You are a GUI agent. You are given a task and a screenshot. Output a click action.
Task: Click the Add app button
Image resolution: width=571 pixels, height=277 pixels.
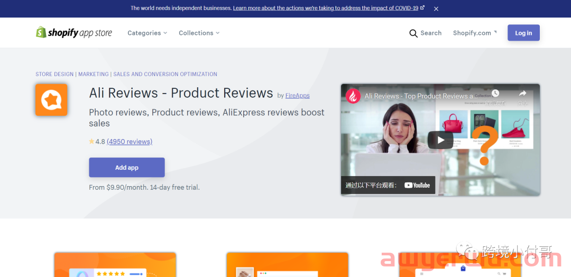(127, 168)
